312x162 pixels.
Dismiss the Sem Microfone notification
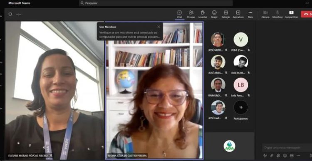point(158,27)
